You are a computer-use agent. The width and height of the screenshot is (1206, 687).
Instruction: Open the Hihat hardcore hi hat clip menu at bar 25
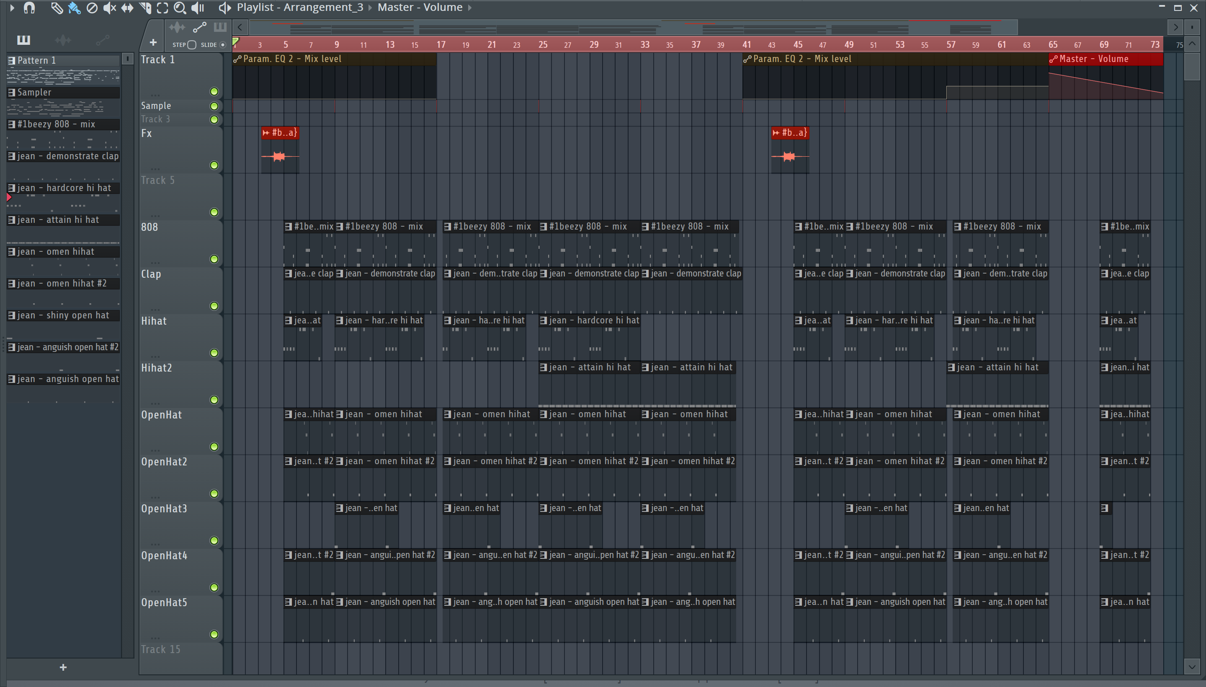tap(544, 320)
